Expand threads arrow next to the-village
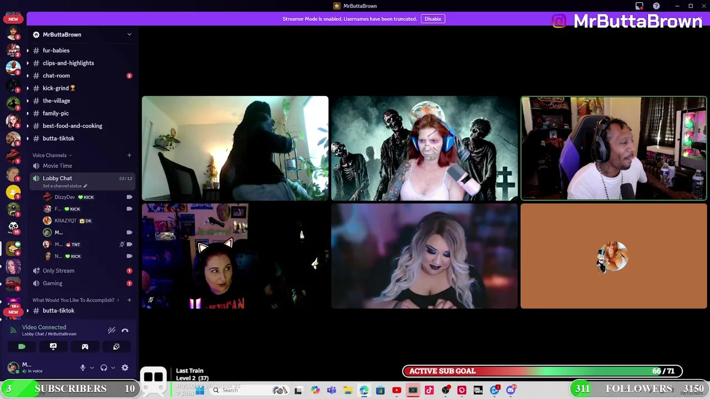This screenshot has height=399, width=710. coord(27,101)
